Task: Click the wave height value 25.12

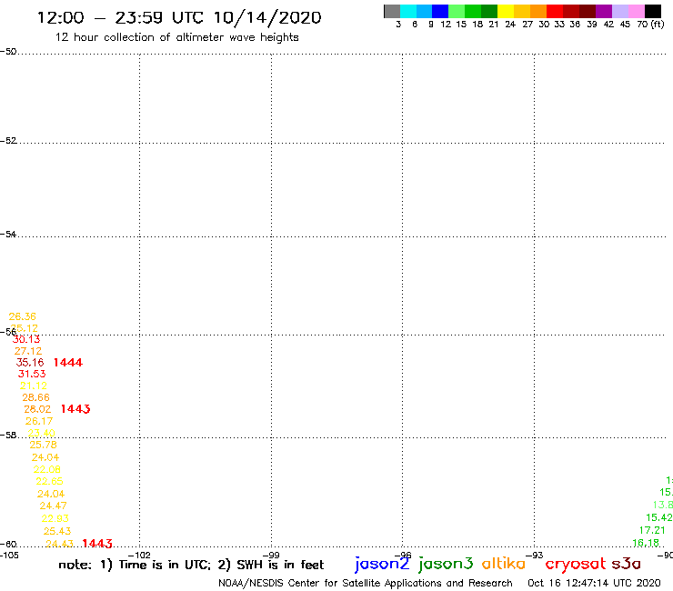Action: click(25, 328)
